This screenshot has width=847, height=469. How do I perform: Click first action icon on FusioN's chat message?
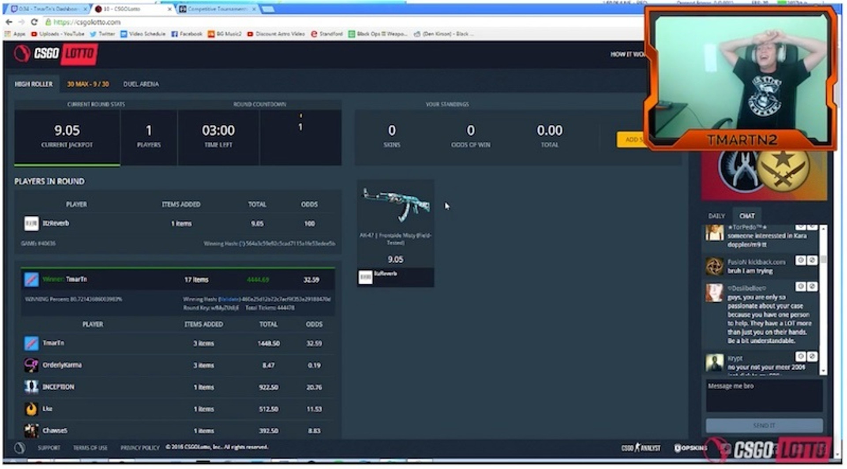(x=801, y=260)
